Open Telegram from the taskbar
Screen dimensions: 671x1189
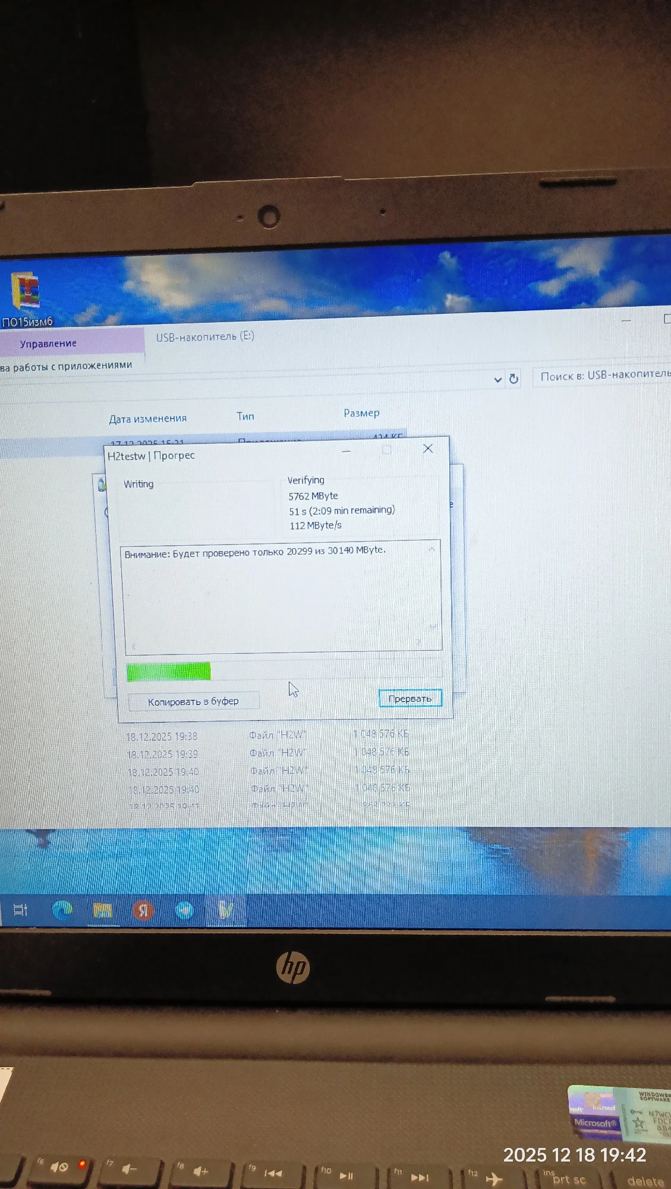click(184, 910)
